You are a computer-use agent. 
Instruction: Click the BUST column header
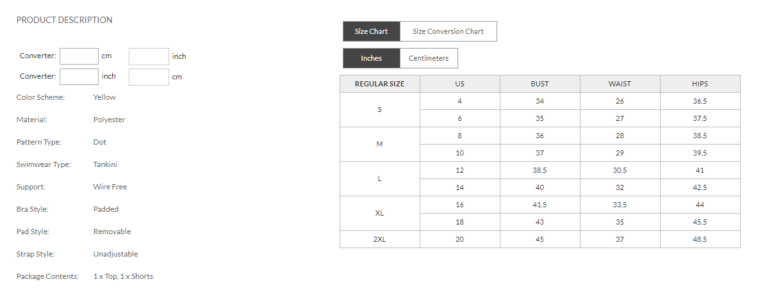[540, 84]
